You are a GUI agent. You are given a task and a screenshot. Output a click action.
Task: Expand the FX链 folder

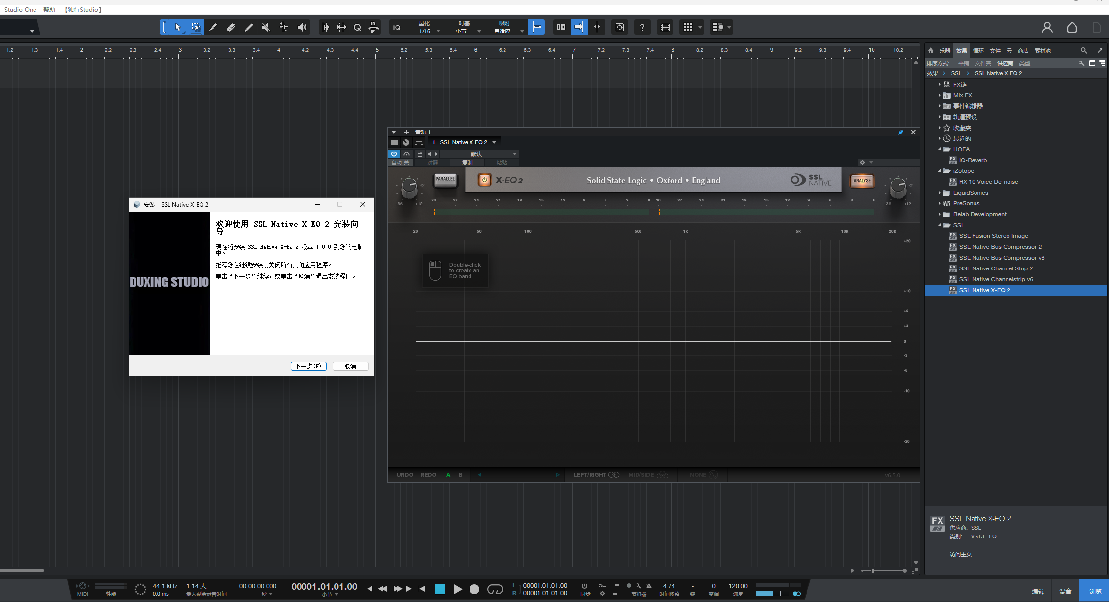pos(939,84)
